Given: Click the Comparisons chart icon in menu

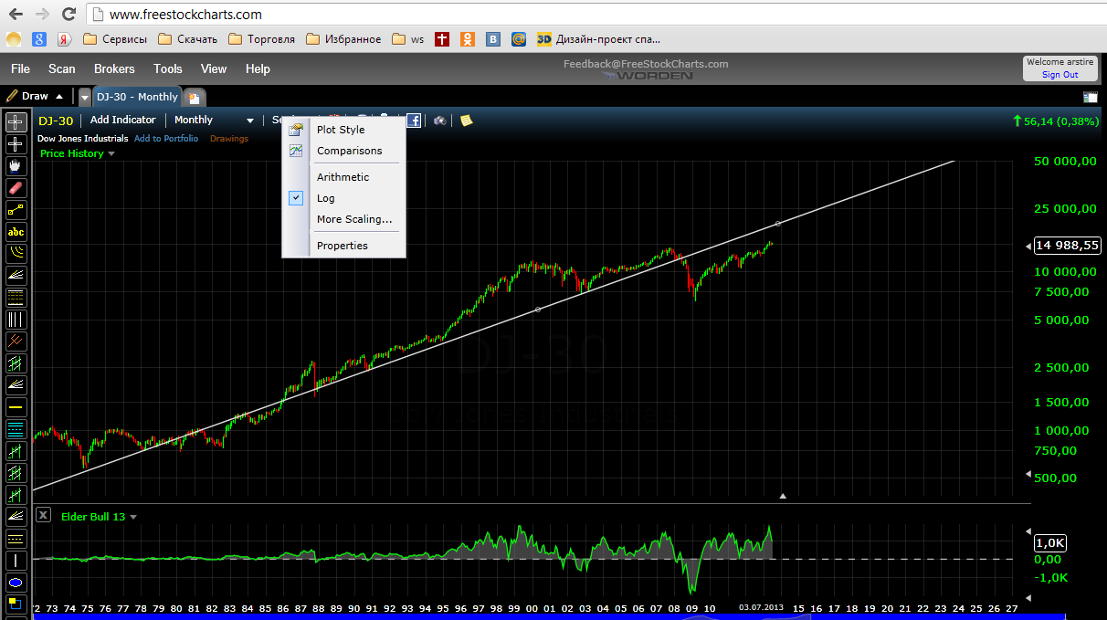Looking at the screenshot, I should tap(296, 151).
